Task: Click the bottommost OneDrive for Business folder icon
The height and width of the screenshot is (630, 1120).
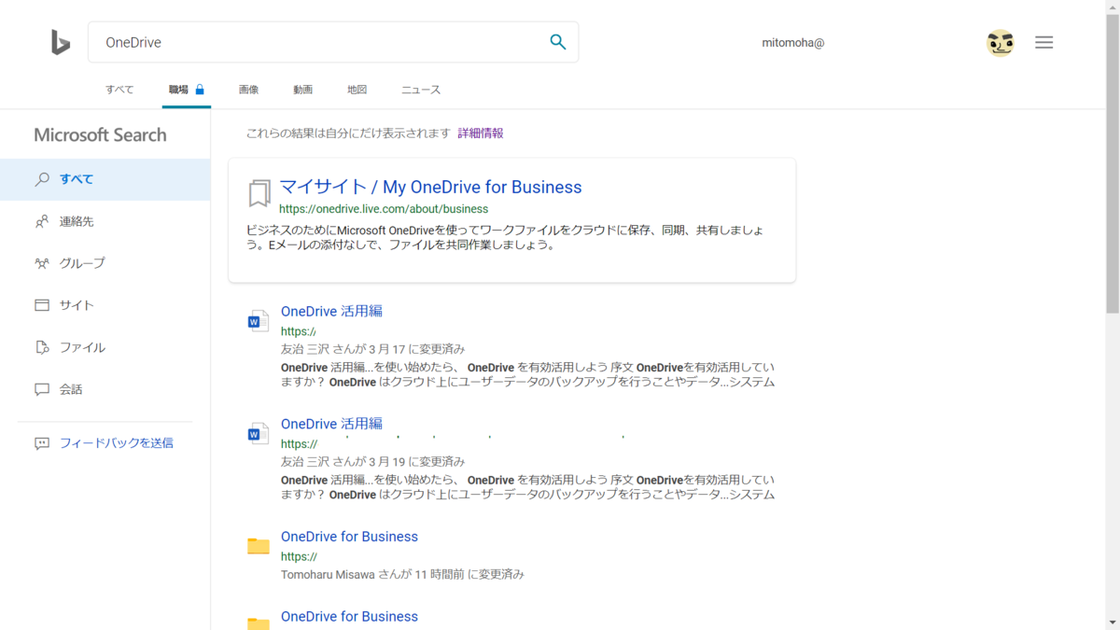Action: click(259, 623)
